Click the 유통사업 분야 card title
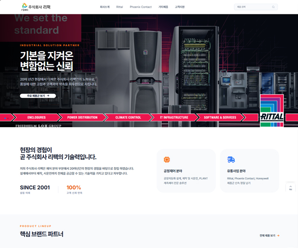 236,171
